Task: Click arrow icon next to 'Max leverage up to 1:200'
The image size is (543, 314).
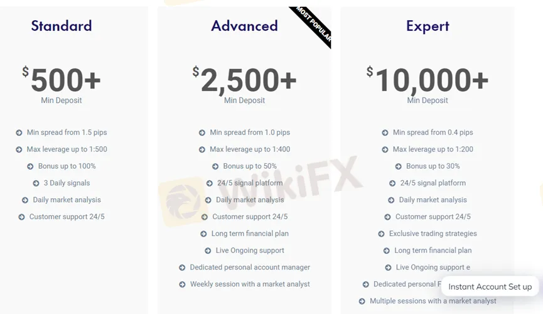Action: pyautogui.click(x=385, y=149)
